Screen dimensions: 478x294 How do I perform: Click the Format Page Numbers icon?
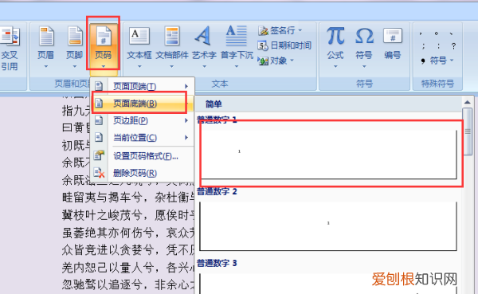pos(99,155)
